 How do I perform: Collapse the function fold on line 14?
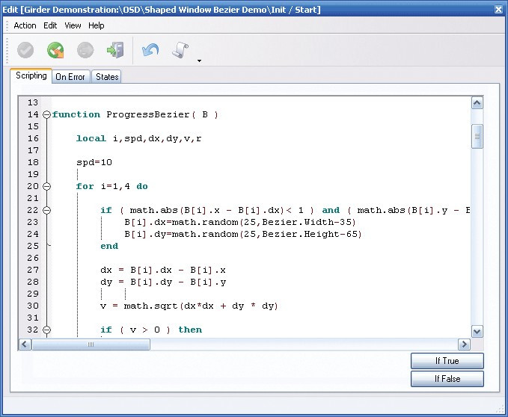(x=47, y=114)
